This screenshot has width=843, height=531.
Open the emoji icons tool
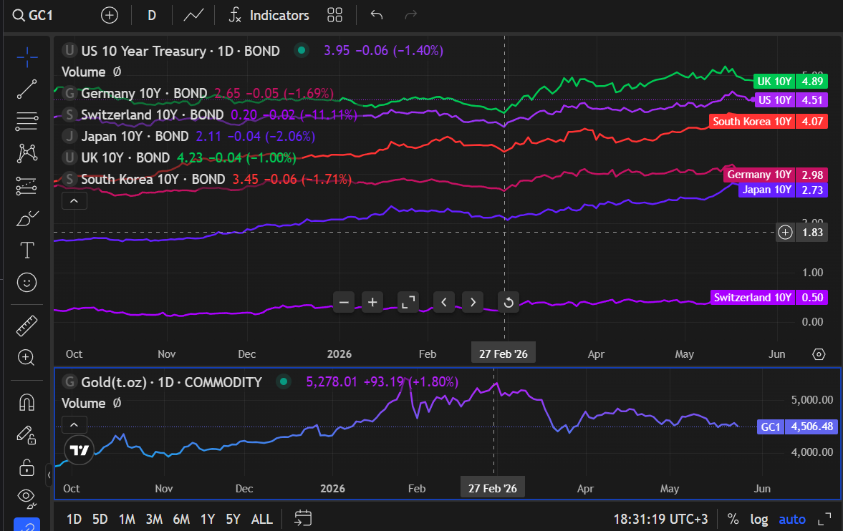click(27, 283)
